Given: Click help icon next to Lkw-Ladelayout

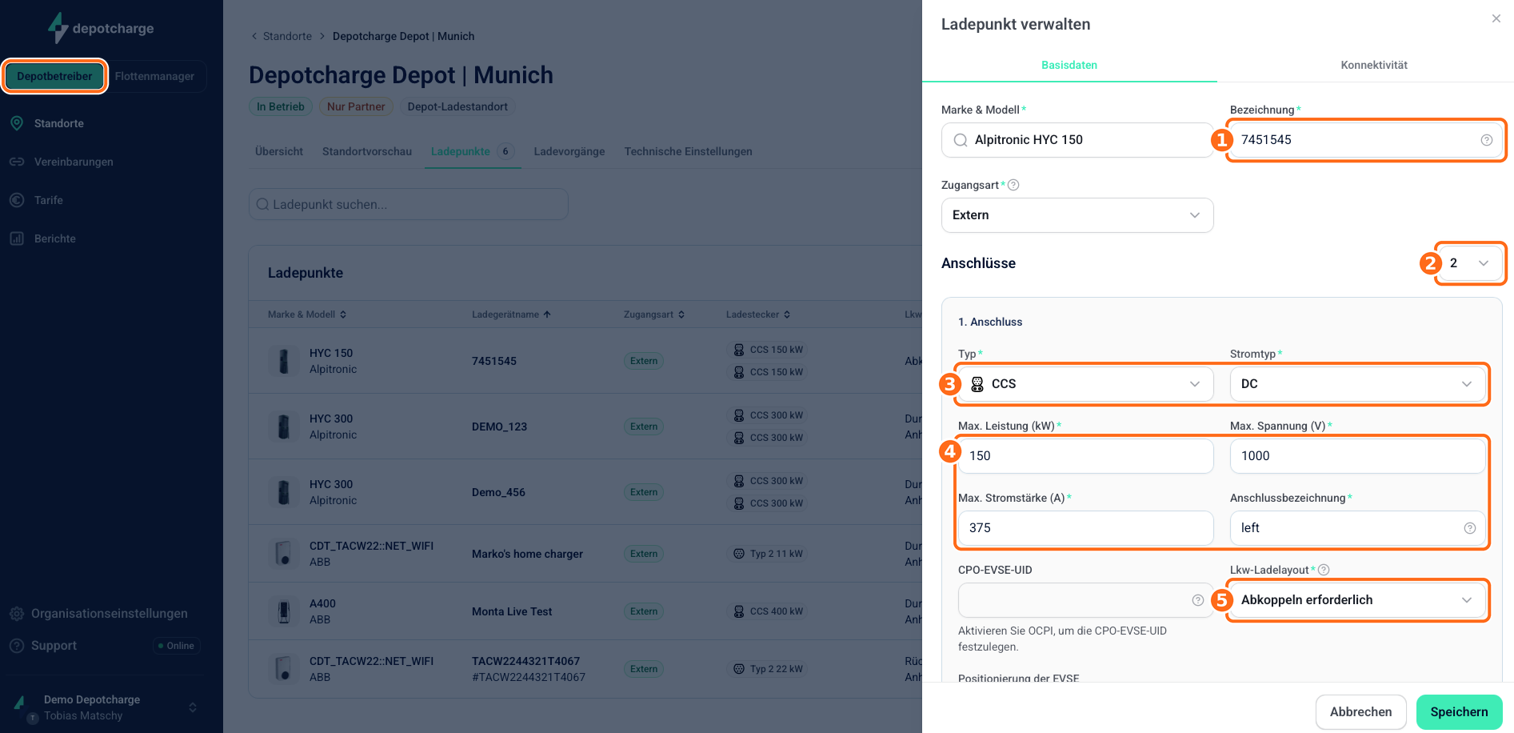Looking at the screenshot, I should click(x=1324, y=570).
